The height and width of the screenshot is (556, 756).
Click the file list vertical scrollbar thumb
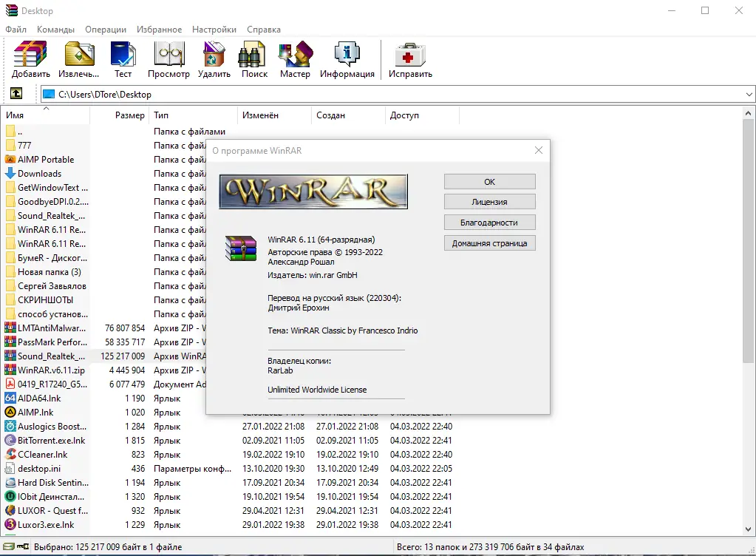click(748, 241)
